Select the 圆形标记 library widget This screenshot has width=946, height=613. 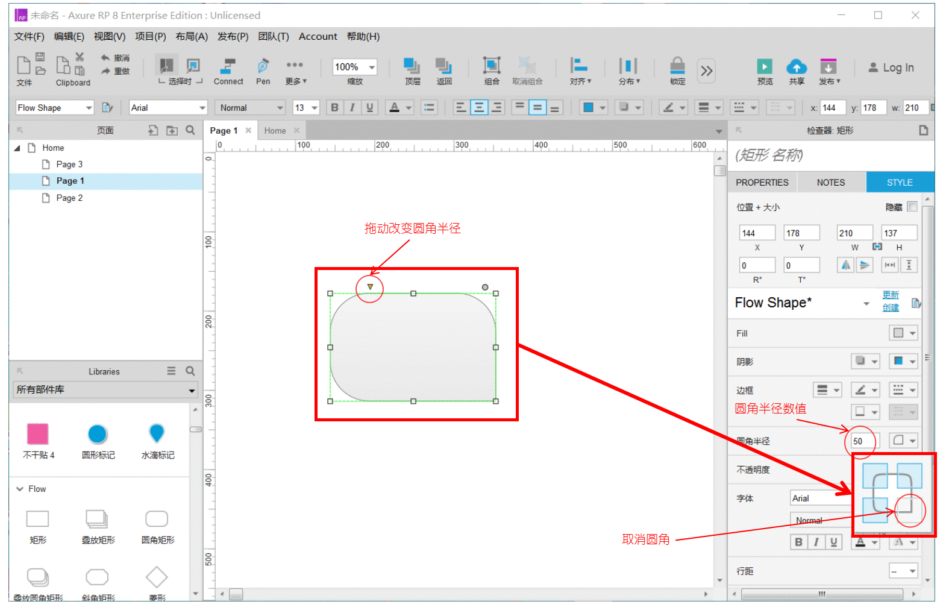tap(98, 441)
